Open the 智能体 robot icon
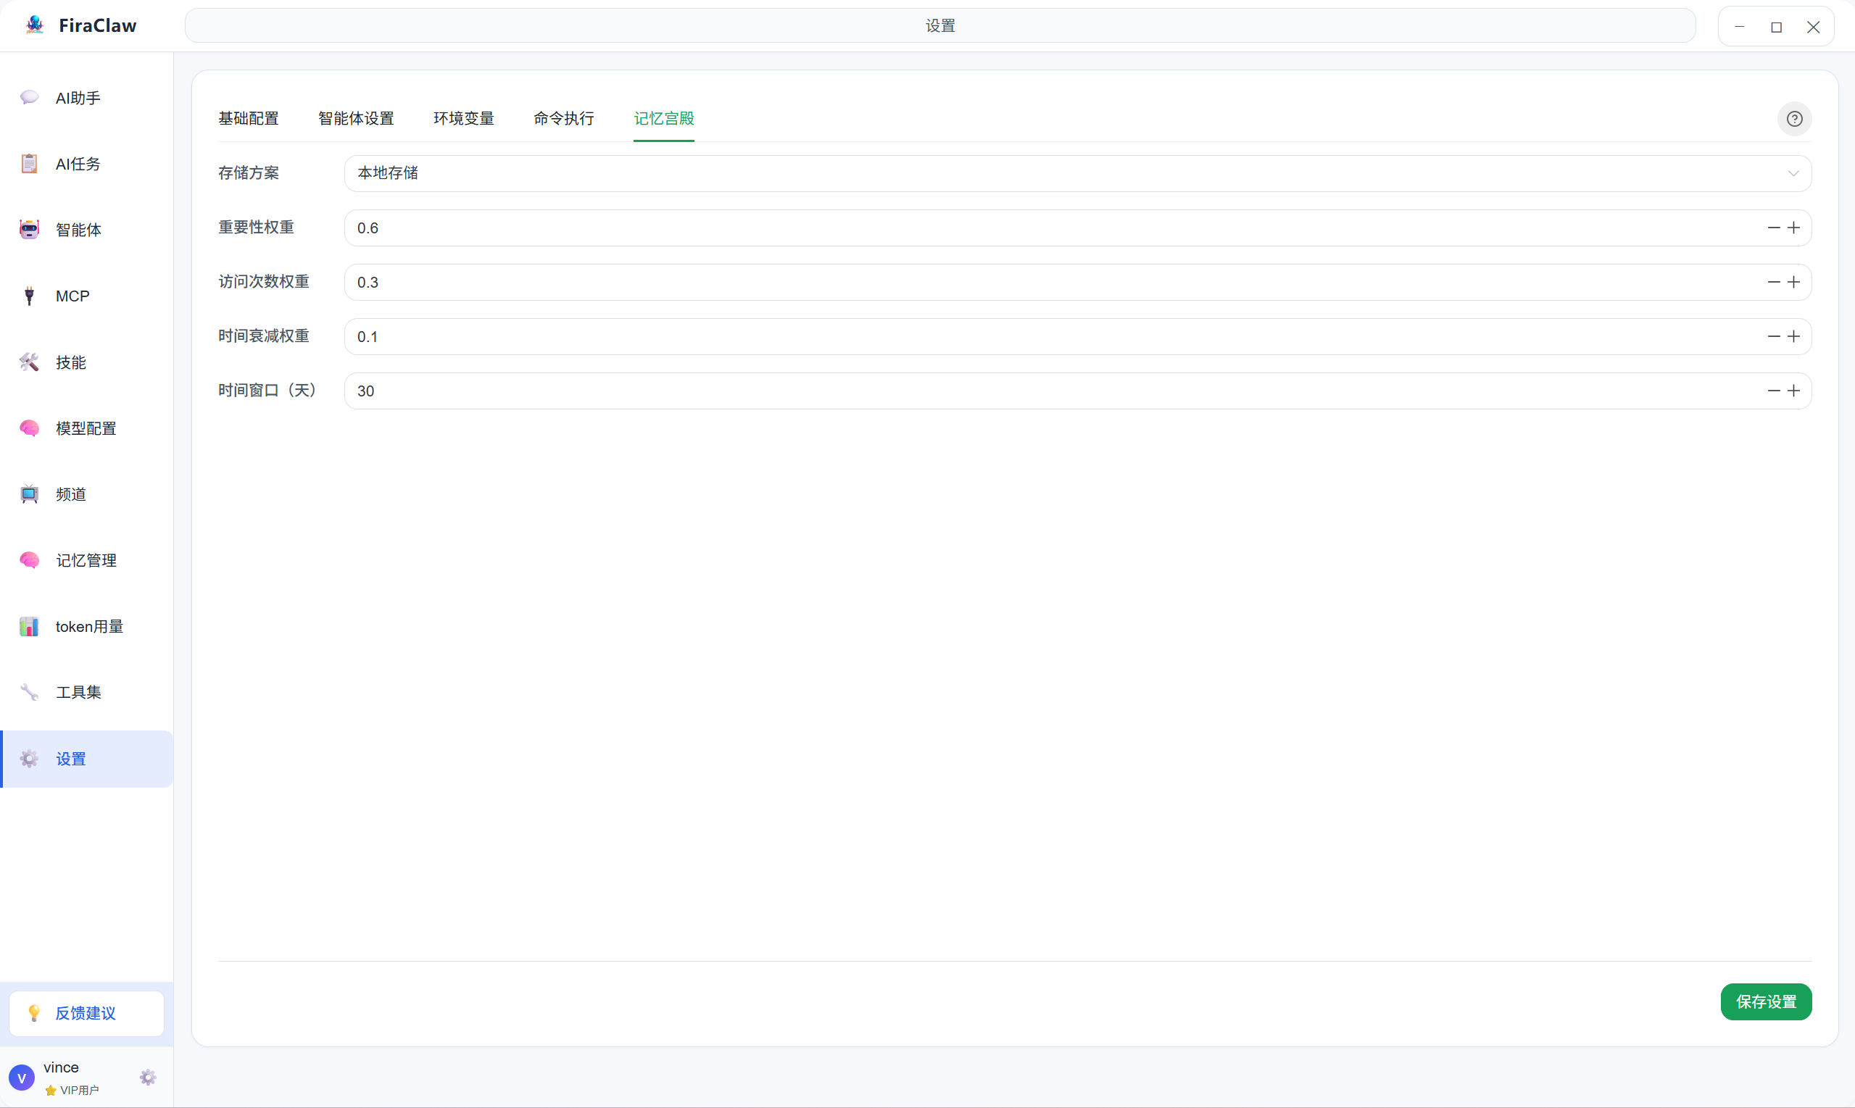Image resolution: width=1855 pixels, height=1108 pixels. [29, 230]
